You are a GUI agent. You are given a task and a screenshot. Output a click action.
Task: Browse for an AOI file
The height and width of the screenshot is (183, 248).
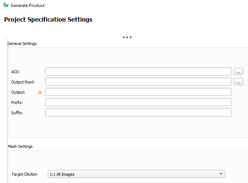[x=238, y=72]
